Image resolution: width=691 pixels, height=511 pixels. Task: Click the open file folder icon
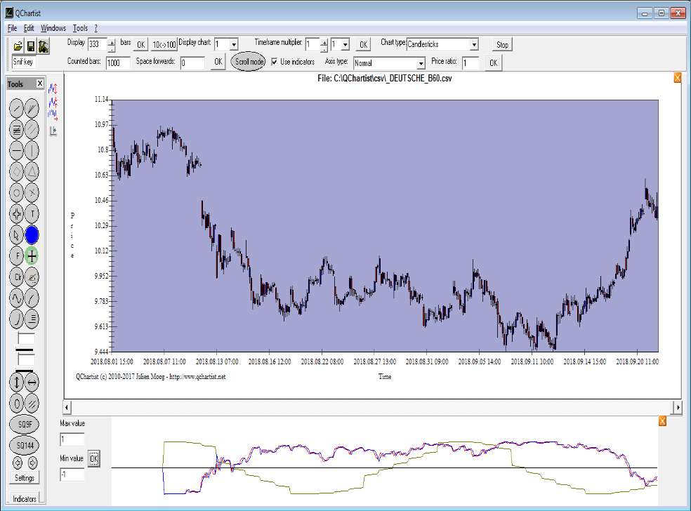[x=18, y=46]
